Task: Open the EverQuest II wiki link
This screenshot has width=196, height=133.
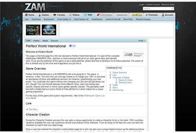Action: pyautogui.click(x=49, y=19)
